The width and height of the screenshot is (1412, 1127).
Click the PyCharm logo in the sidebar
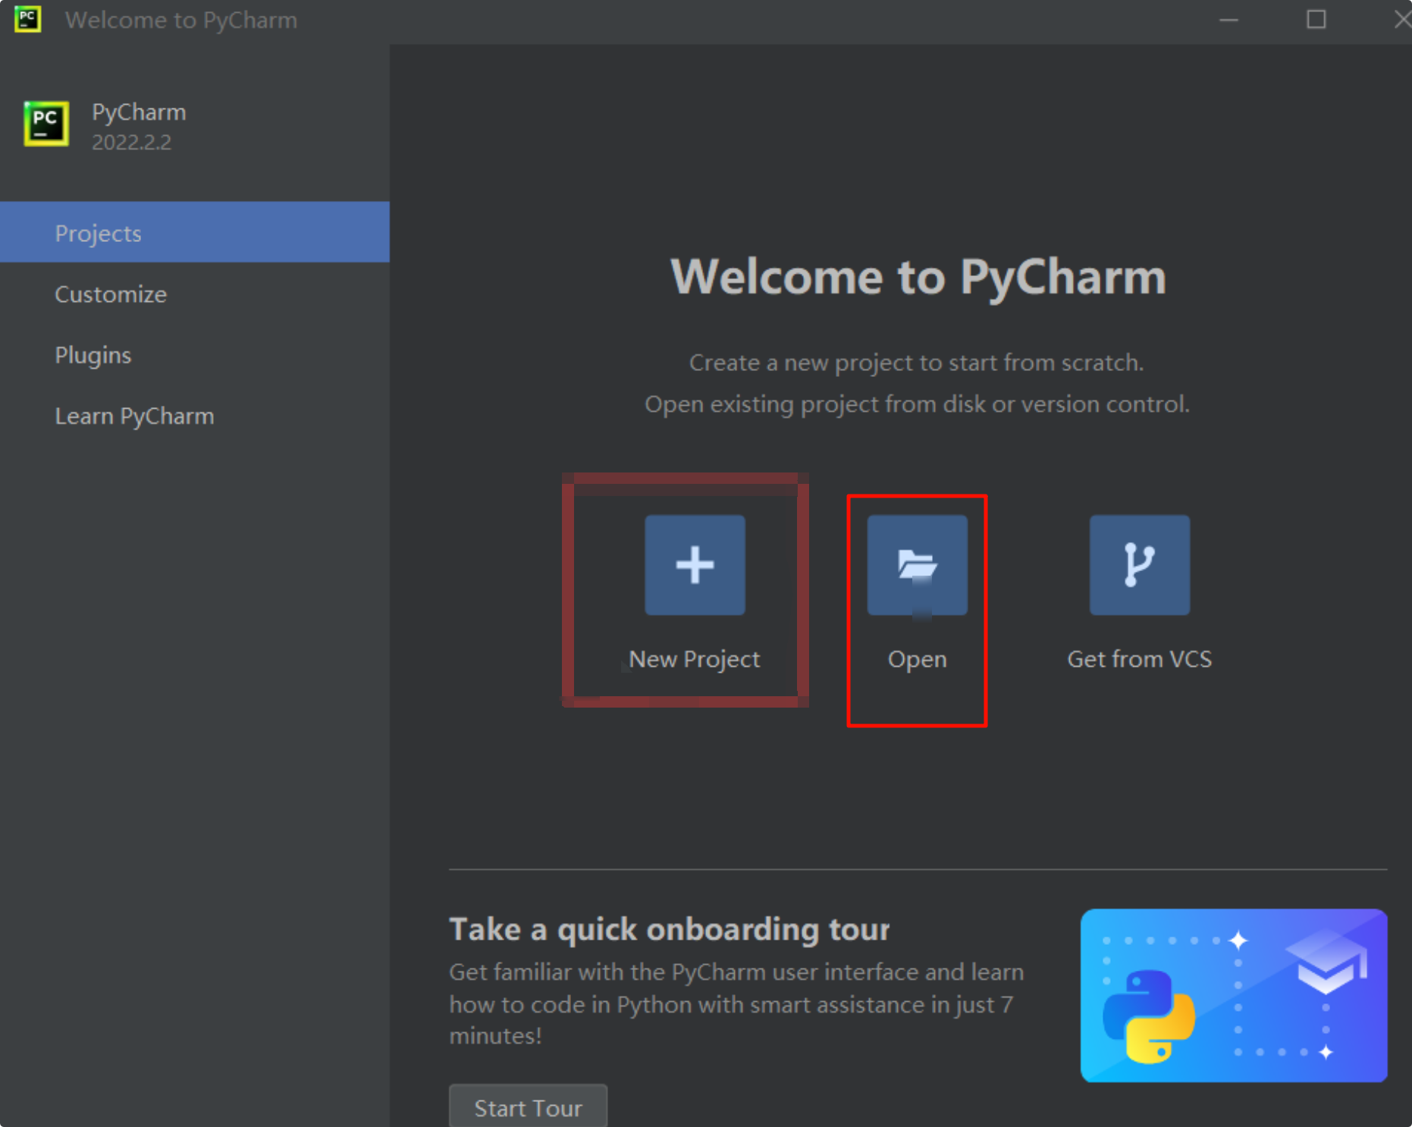pyautogui.click(x=46, y=124)
